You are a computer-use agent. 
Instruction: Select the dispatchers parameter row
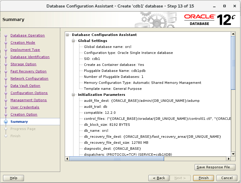128,155
